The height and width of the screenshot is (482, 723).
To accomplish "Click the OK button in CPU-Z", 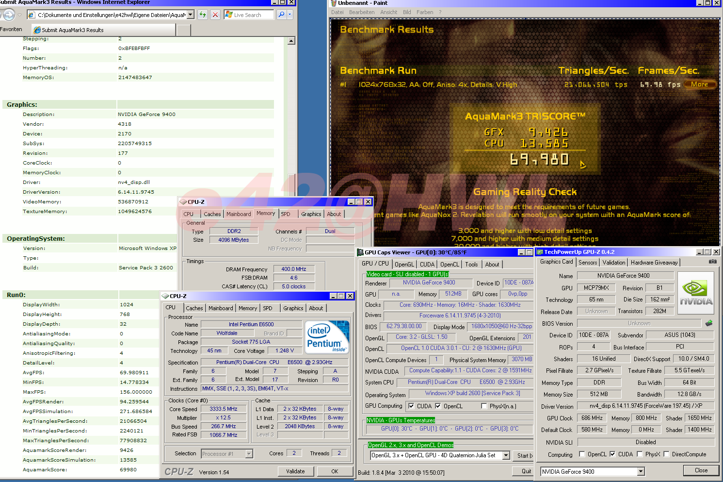I will (335, 471).
